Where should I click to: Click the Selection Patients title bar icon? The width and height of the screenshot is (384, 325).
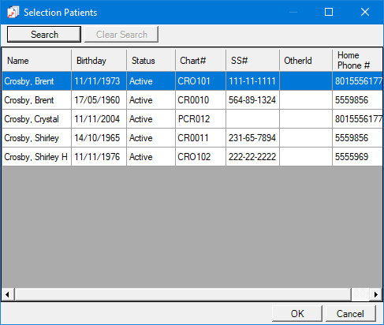13,12
